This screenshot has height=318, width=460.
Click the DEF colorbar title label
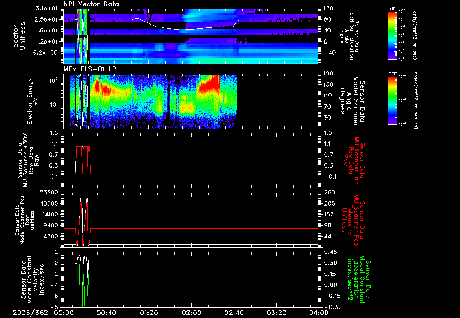click(392, 74)
